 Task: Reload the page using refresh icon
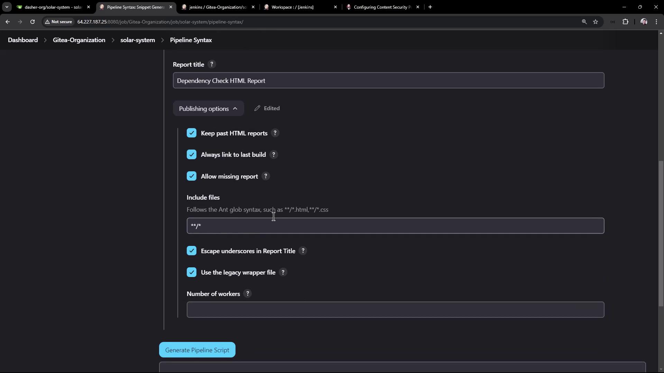pyautogui.click(x=33, y=22)
